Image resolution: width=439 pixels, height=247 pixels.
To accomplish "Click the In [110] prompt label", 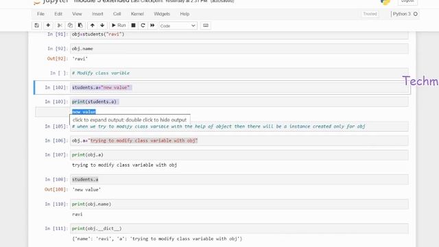I will 56,204.
